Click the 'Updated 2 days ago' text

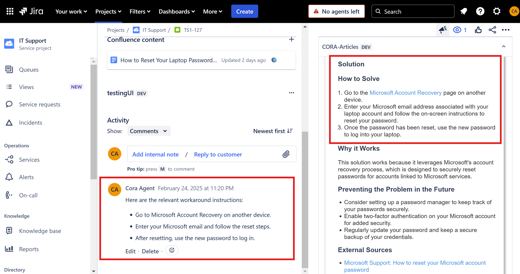click(243, 60)
